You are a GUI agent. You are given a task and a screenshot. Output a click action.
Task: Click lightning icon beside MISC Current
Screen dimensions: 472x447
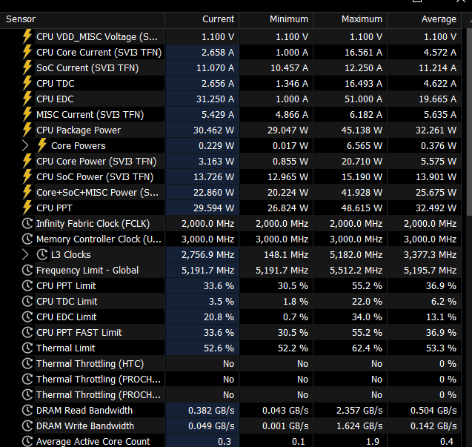click(27, 114)
